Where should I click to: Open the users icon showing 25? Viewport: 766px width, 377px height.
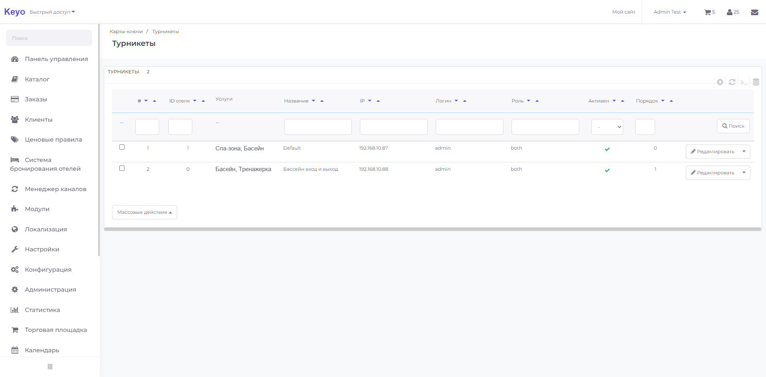733,12
